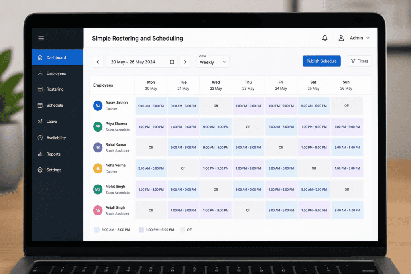Click Rahul Kumar's RK avatar
The width and height of the screenshot is (411, 274).
pyautogui.click(x=98, y=148)
